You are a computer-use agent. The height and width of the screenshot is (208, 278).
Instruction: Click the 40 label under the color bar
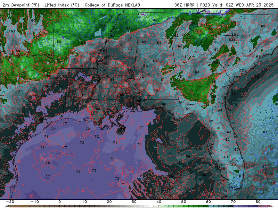click(x=159, y=202)
